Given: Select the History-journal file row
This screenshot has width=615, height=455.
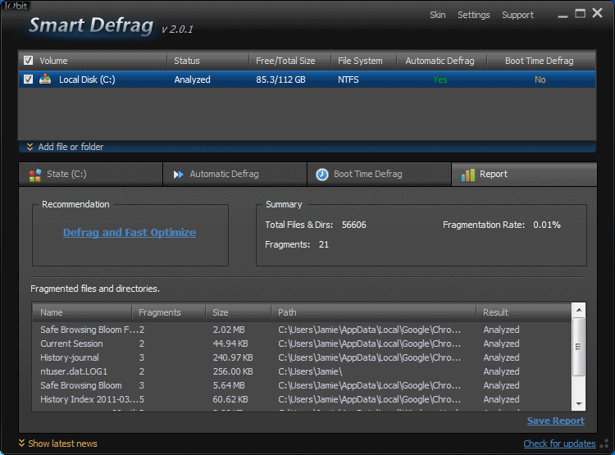Looking at the screenshot, I should coord(302,357).
